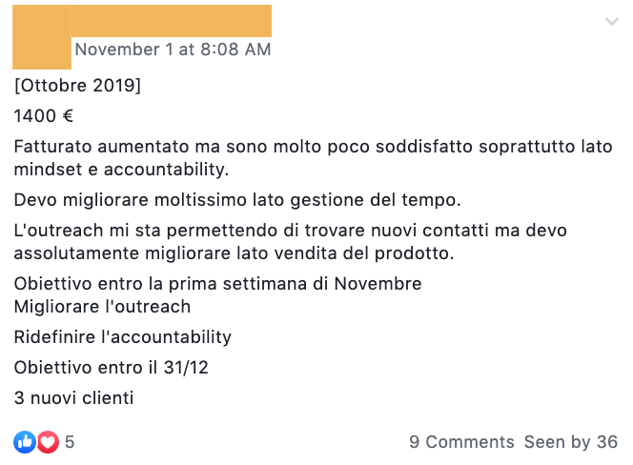Image resolution: width=633 pixels, height=465 pixels.
Task: Click the line mindset e accountability
Action: (x=121, y=169)
